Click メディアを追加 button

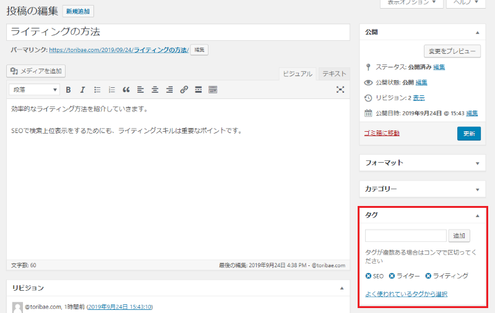pos(36,71)
